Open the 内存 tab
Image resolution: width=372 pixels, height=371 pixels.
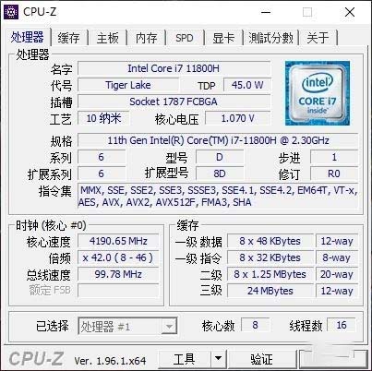[147, 38]
